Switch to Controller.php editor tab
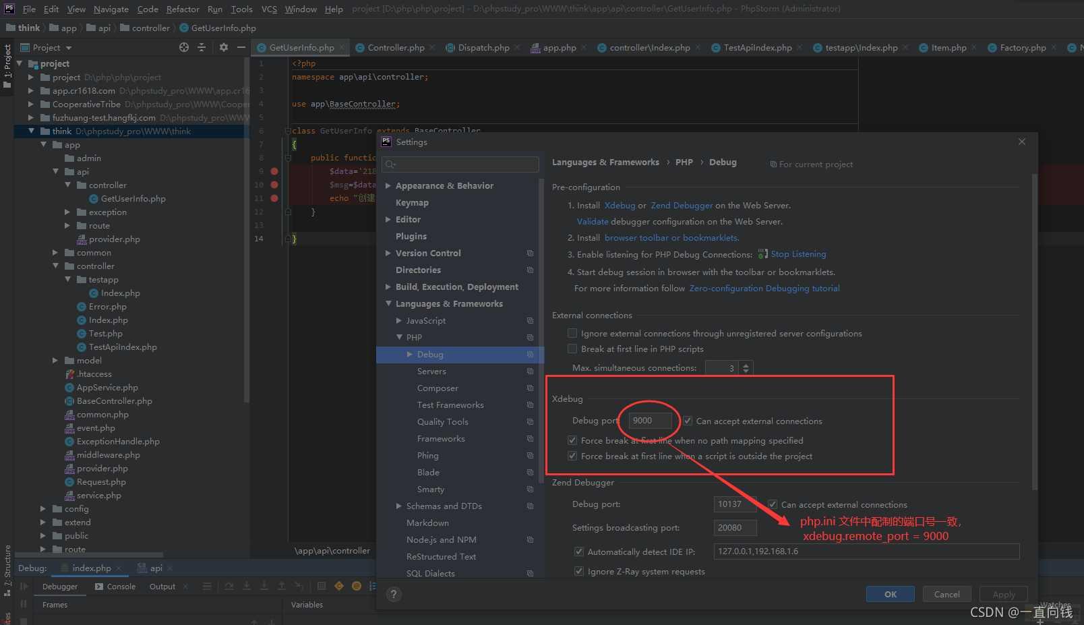 point(396,47)
